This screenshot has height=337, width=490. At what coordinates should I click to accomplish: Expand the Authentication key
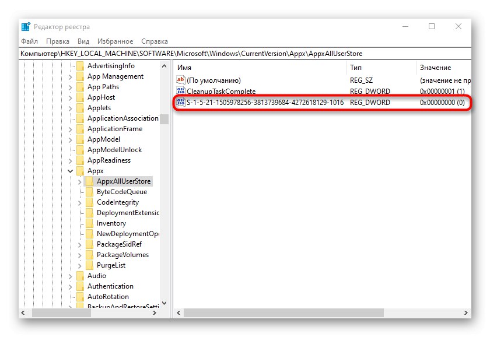pyautogui.click(x=71, y=287)
